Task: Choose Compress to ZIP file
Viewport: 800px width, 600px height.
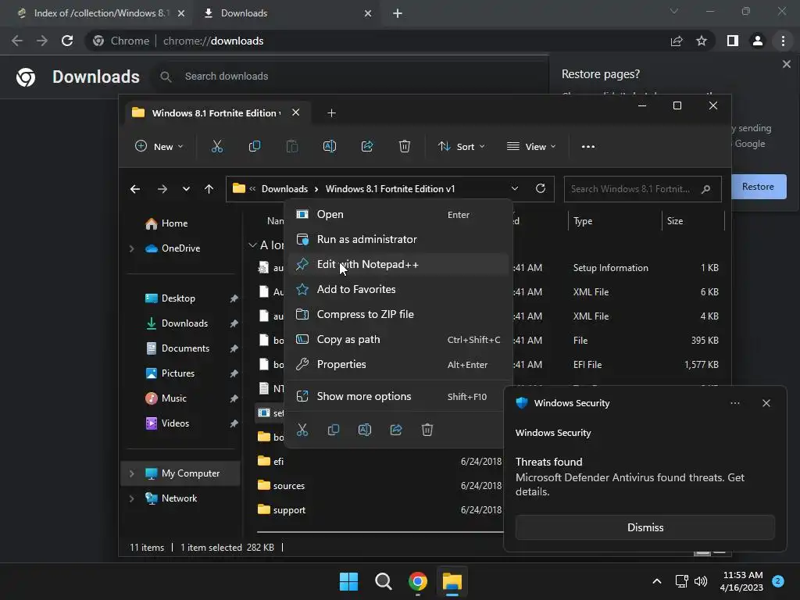Action: (x=398, y=314)
